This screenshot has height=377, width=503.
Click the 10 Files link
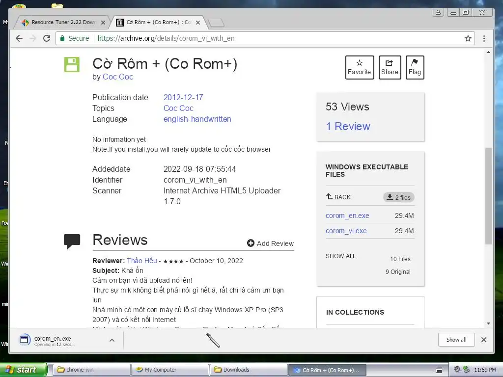(x=400, y=259)
